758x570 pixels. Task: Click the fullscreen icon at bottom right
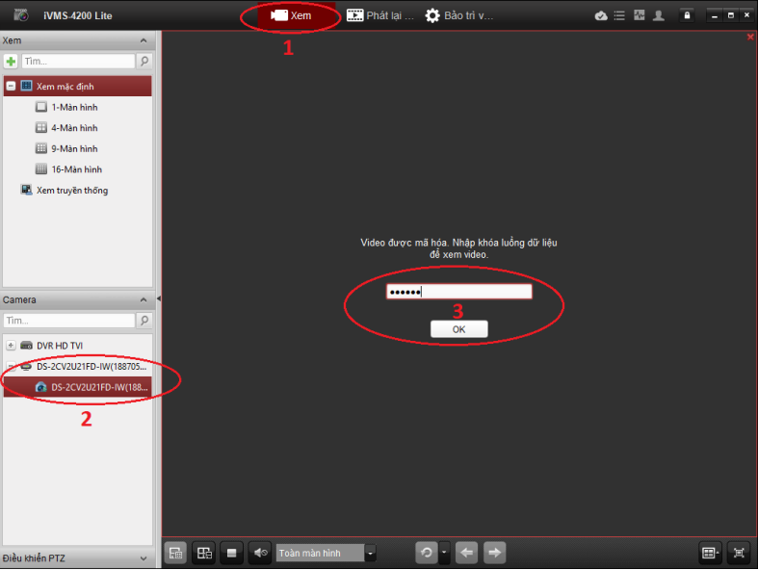point(739,553)
